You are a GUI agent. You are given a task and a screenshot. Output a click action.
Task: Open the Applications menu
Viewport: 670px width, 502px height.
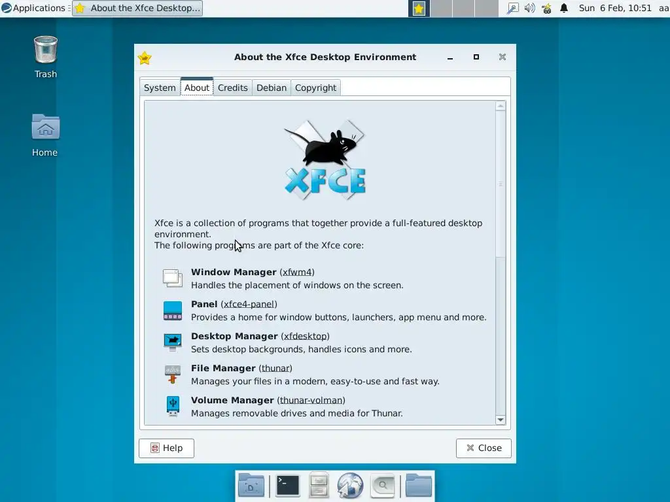point(33,8)
